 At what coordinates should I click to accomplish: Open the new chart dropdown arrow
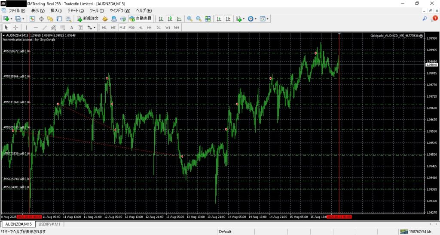[x=11, y=19]
